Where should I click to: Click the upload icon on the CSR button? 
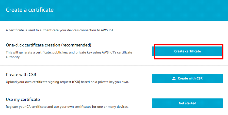pyautogui.click(x=174, y=78)
